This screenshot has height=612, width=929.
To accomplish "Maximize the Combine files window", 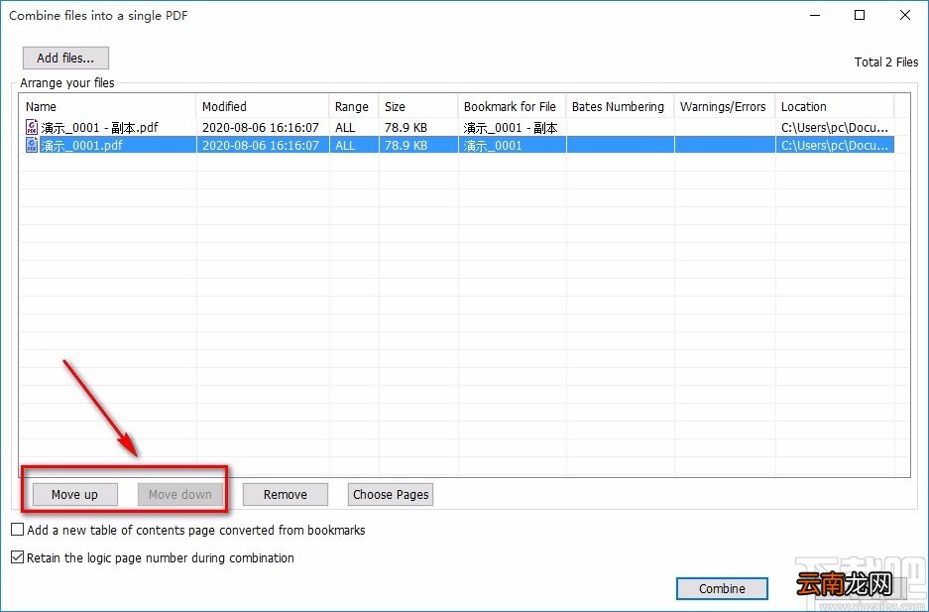I will (860, 16).
